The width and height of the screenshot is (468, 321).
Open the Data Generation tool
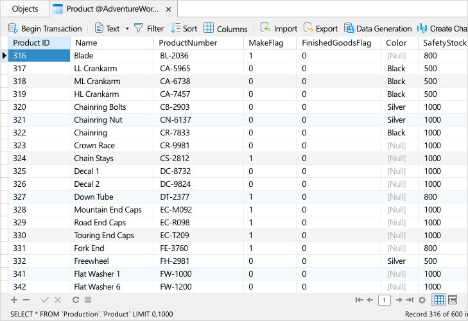(378, 28)
